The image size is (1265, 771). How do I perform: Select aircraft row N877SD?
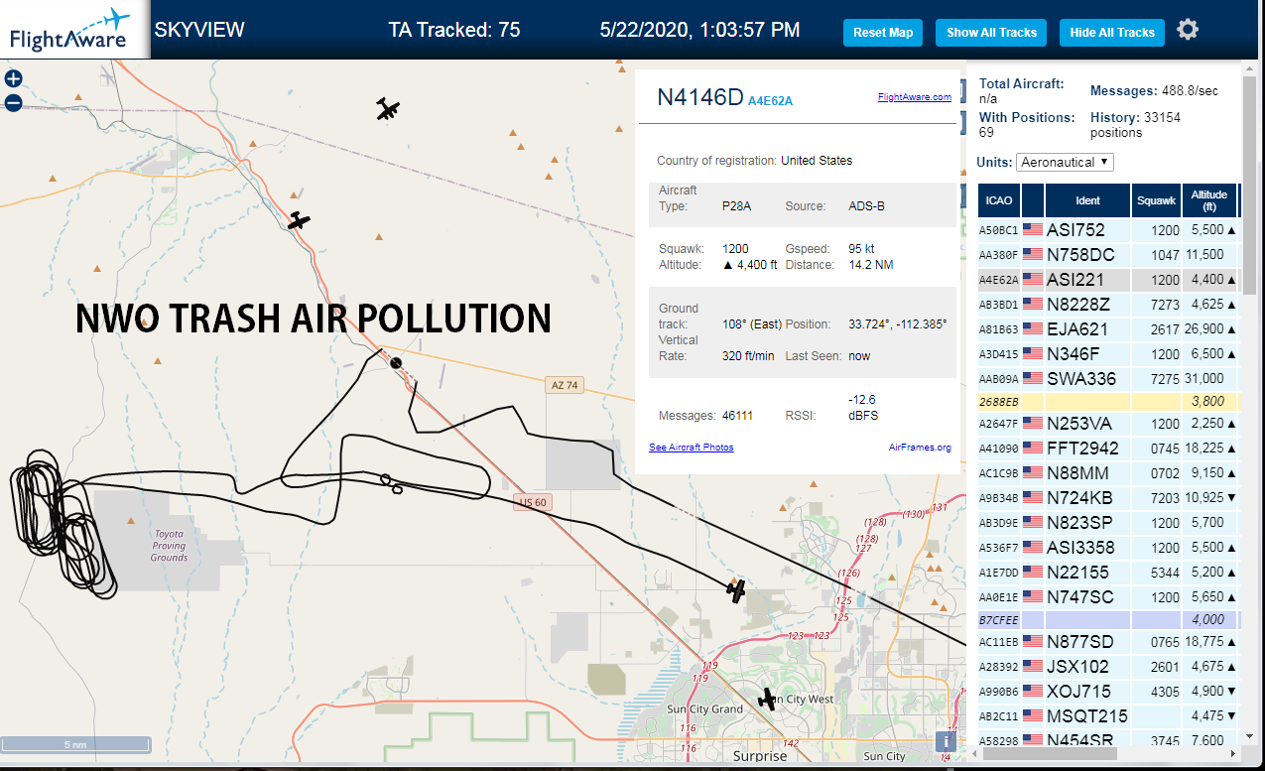(x=1108, y=642)
